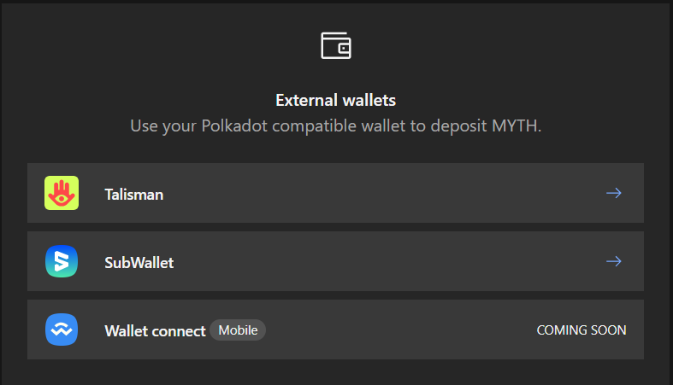Click the word Polkadot in the subtitle

(x=233, y=126)
